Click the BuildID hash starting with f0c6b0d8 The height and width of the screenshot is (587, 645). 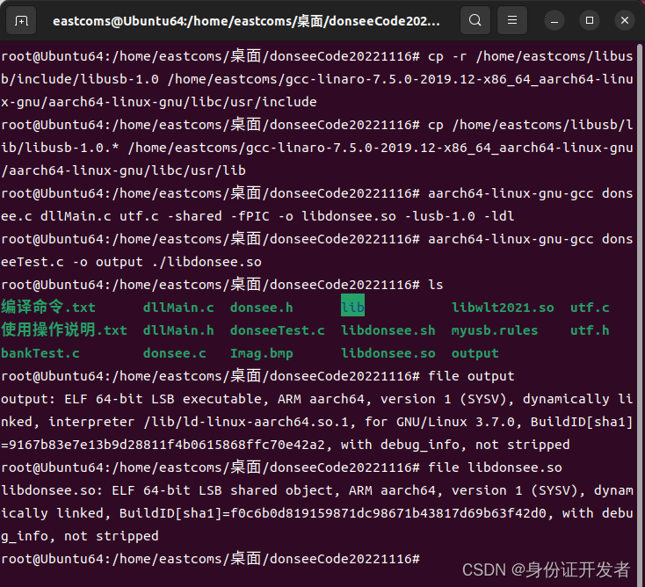[388, 513]
